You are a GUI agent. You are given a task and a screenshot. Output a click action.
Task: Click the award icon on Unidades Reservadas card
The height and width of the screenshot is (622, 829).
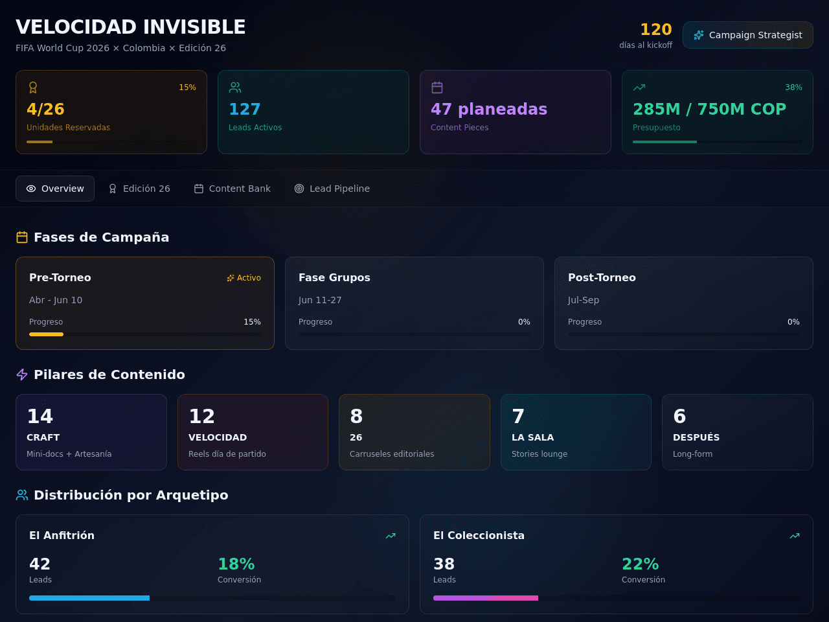(33, 87)
